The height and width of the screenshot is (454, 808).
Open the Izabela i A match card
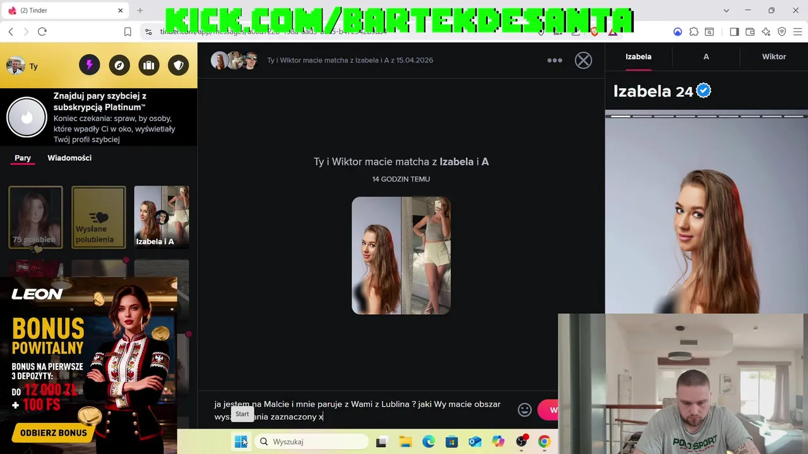162,217
